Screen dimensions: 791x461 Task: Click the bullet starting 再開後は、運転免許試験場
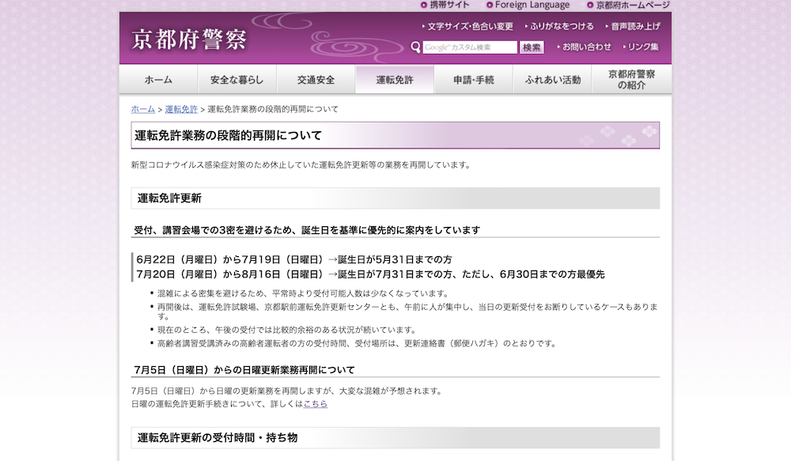click(407, 312)
